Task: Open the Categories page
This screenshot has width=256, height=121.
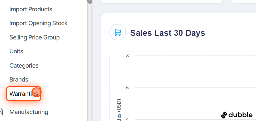Action: 24,66
